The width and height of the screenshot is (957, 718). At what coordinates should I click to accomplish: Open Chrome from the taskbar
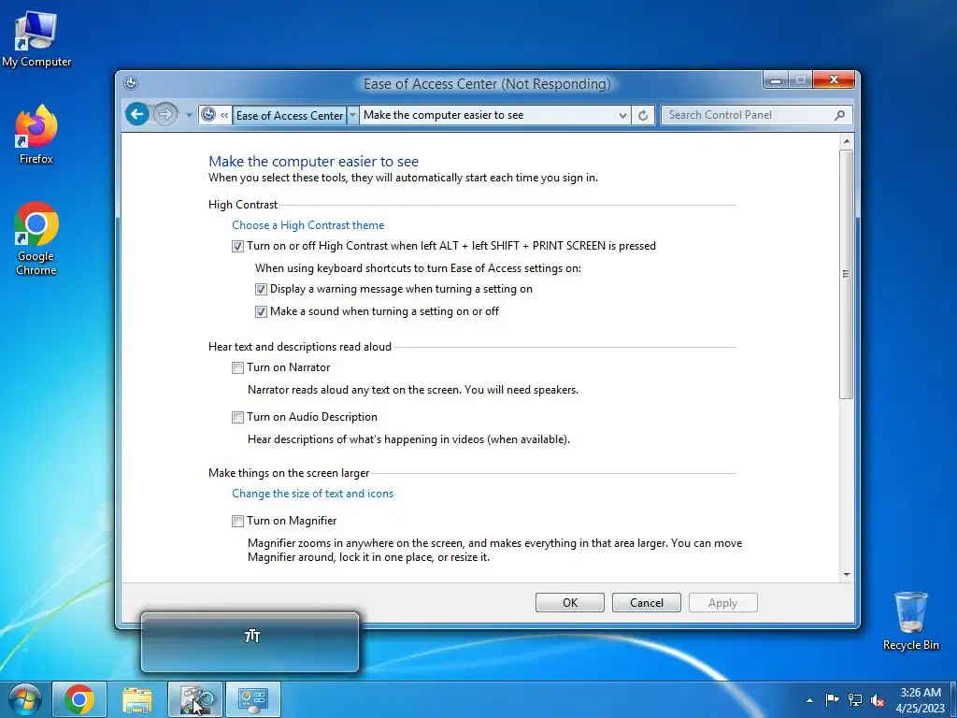pyautogui.click(x=79, y=699)
